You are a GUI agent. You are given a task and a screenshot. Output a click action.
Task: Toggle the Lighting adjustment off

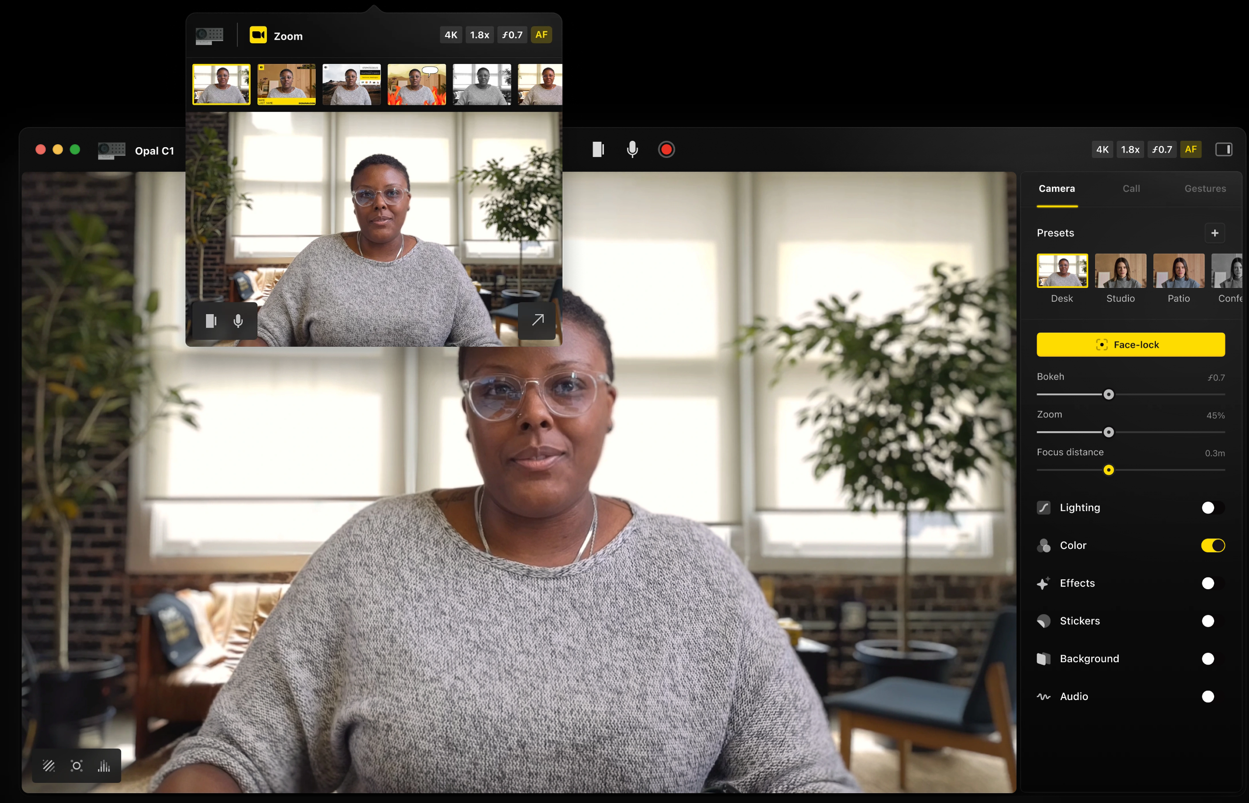(1209, 508)
